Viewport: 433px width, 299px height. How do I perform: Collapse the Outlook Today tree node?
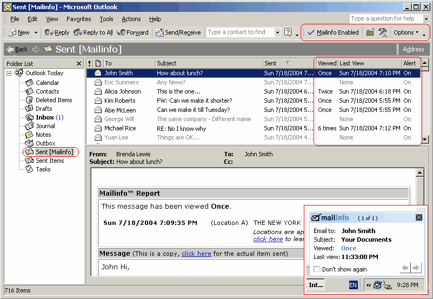(9, 73)
